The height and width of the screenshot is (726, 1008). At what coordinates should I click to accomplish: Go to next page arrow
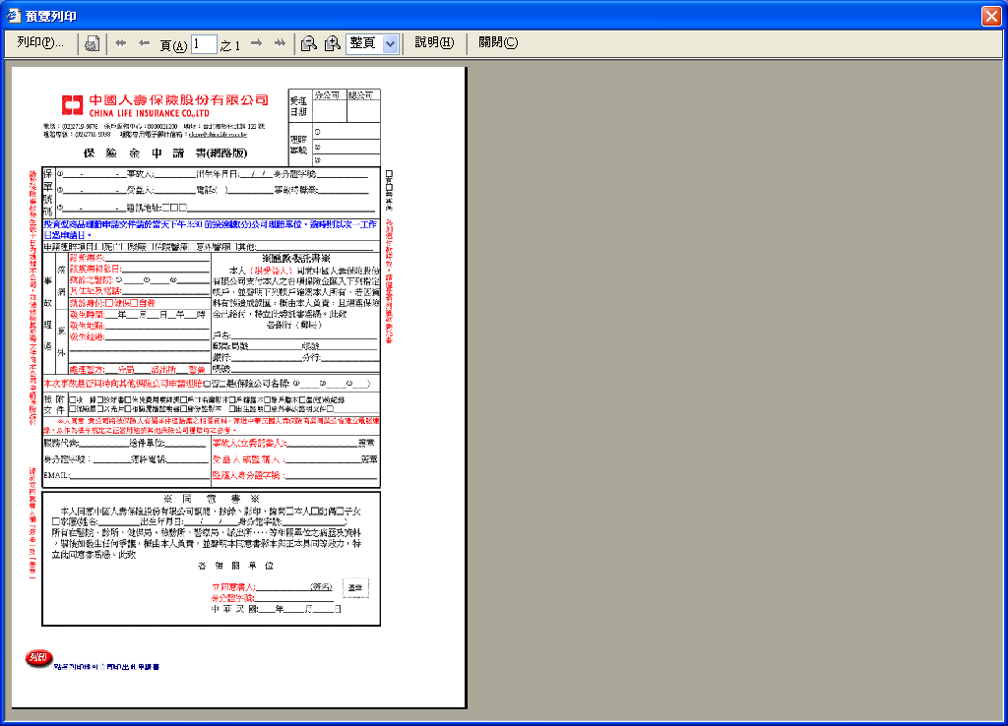pyautogui.click(x=256, y=43)
